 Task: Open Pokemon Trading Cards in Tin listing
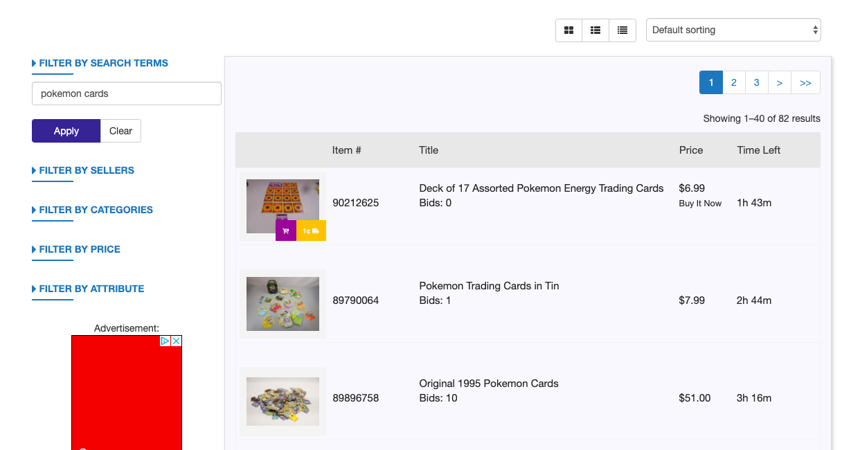pyautogui.click(x=489, y=286)
